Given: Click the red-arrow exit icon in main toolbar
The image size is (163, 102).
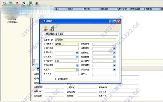Looking at the screenshot, I should click(x=37, y=3).
